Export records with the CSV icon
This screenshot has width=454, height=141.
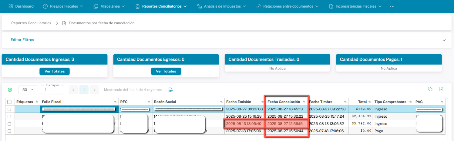pos(170,90)
